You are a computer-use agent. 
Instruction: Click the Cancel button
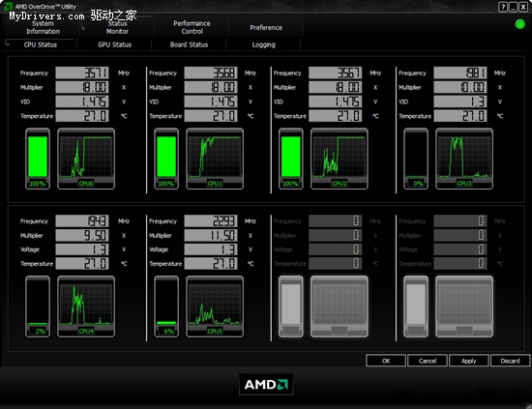[428, 361]
